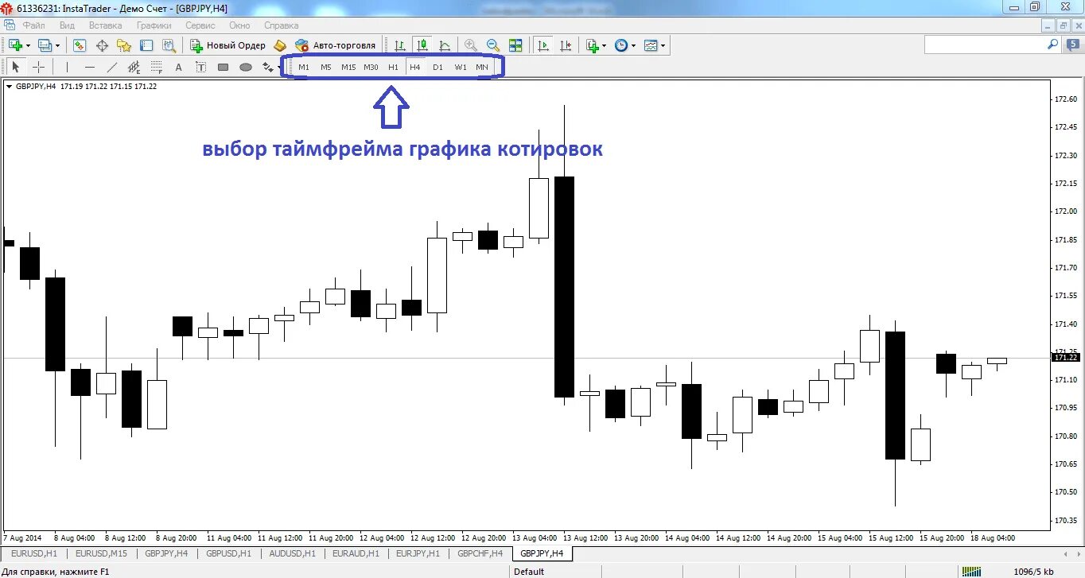Image resolution: width=1085 pixels, height=578 pixels.
Task: Switch to the GBPCHF,H4 chart tab
Action: click(x=480, y=553)
